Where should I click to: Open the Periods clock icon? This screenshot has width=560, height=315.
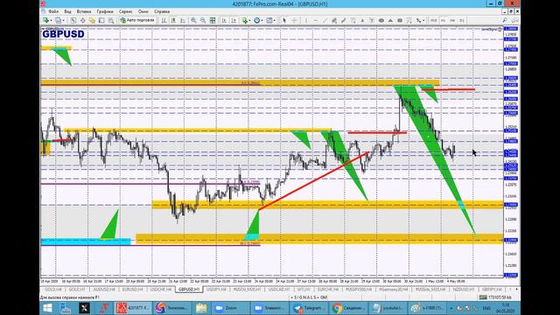pos(256,20)
